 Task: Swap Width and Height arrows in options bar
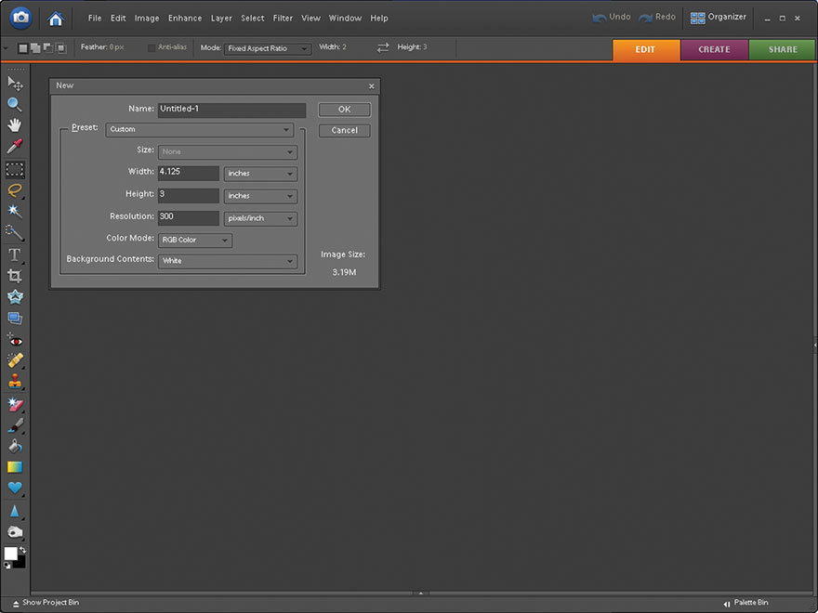383,47
